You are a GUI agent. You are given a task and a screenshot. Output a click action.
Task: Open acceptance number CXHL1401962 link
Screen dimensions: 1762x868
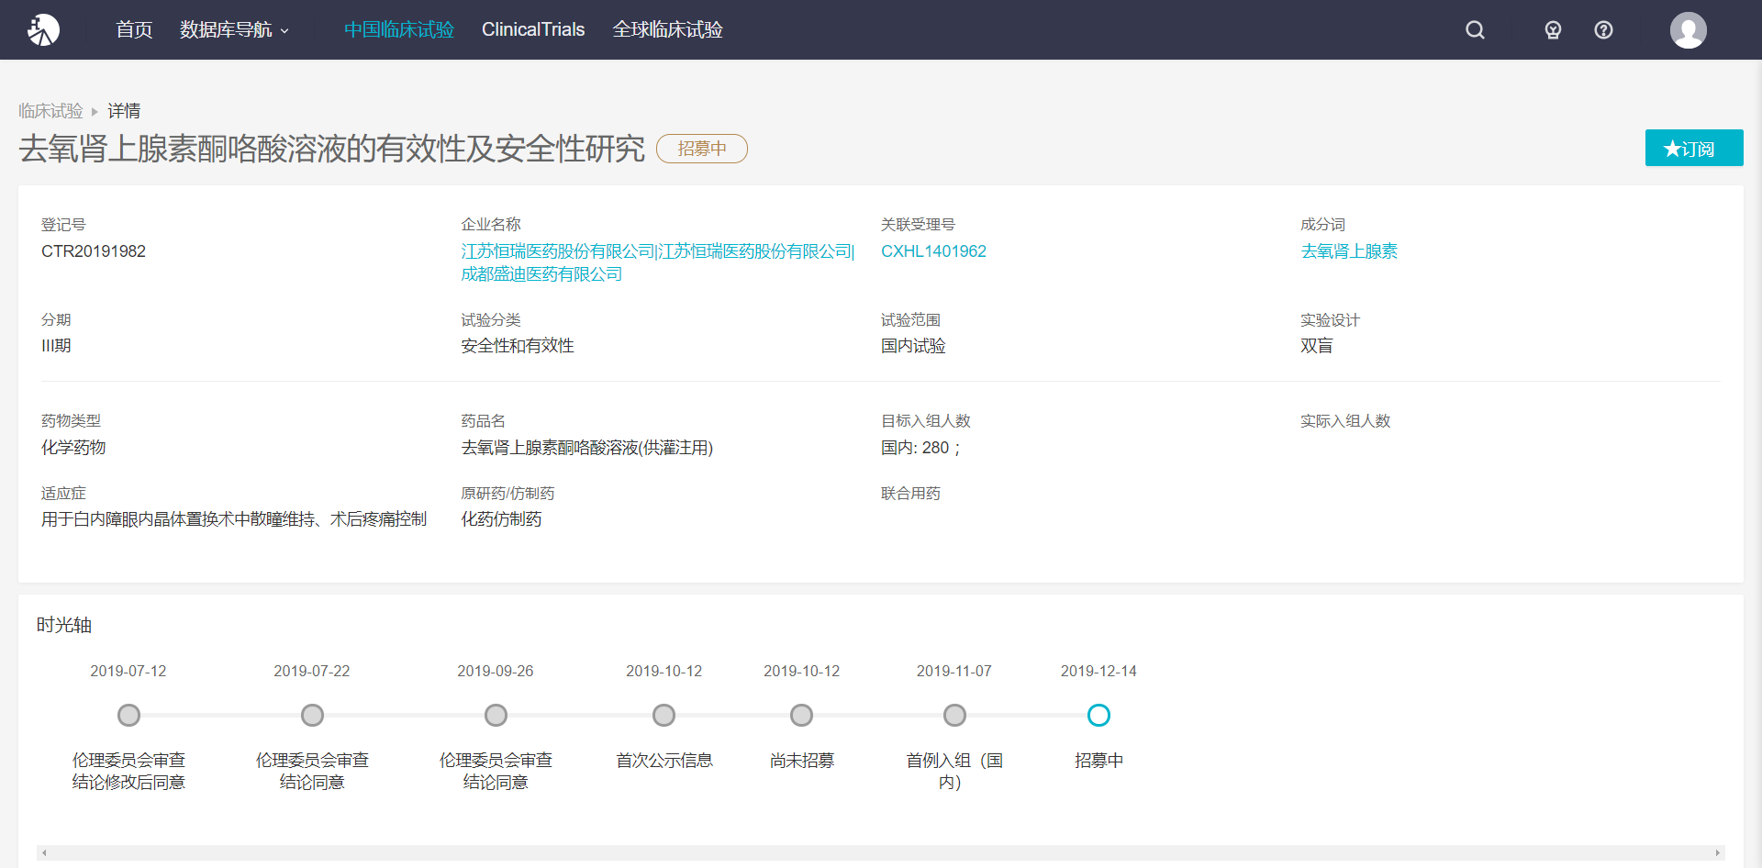pos(933,251)
